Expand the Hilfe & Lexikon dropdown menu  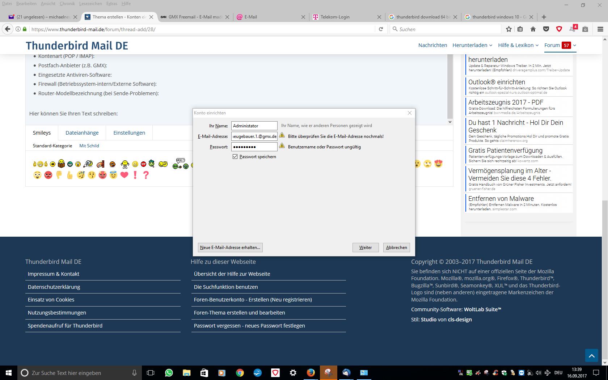pyautogui.click(x=518, y=45)
